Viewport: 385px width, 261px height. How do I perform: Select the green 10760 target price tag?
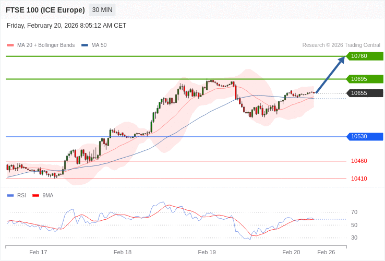click(x=365, y=56)
